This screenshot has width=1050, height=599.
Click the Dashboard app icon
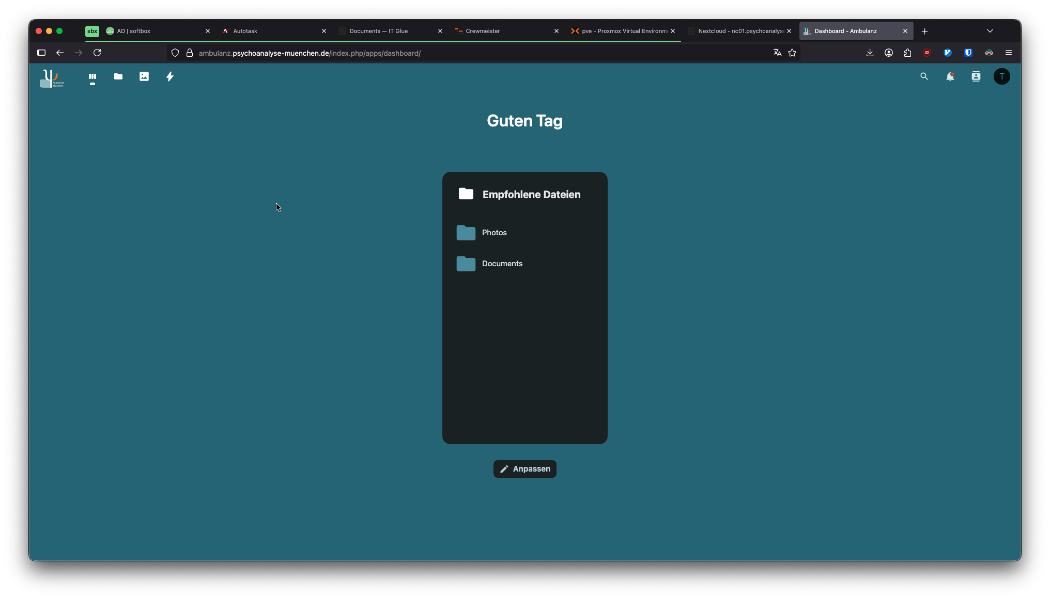[92, 76]
